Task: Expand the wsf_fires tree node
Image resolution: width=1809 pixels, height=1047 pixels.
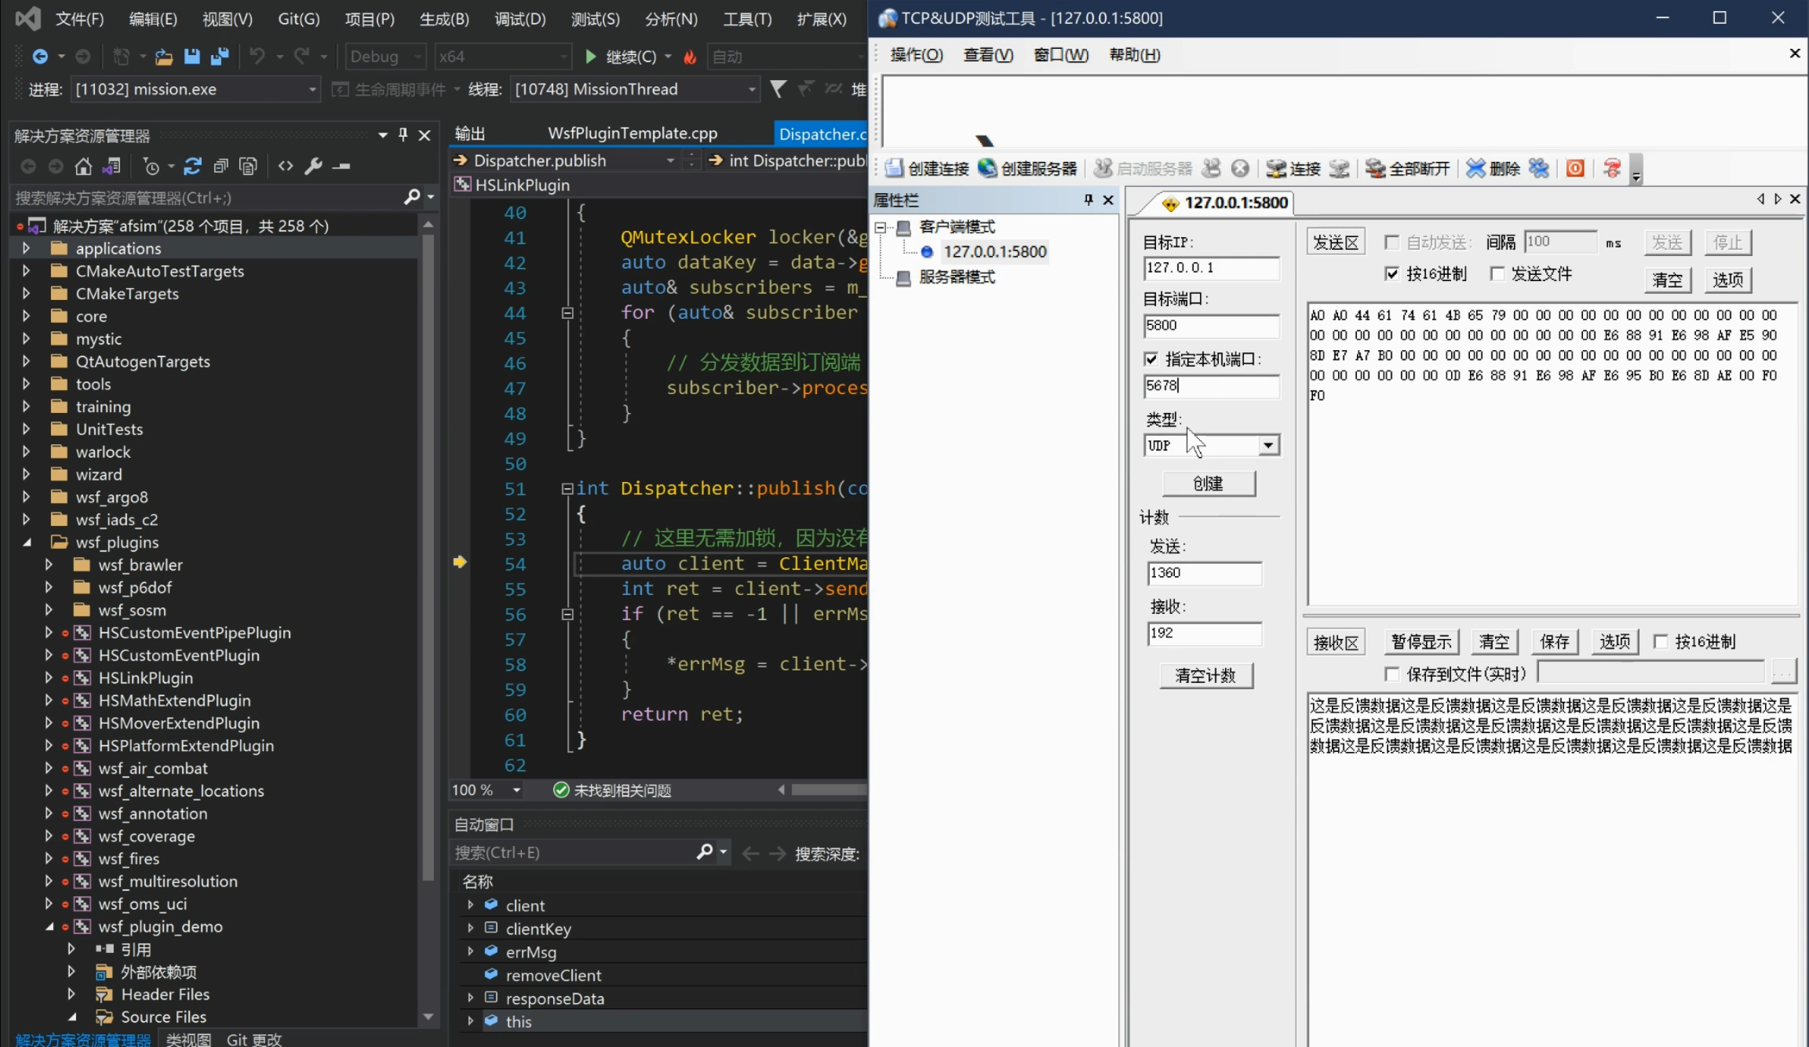Action: pyautogui.click(x=48, y=858)
